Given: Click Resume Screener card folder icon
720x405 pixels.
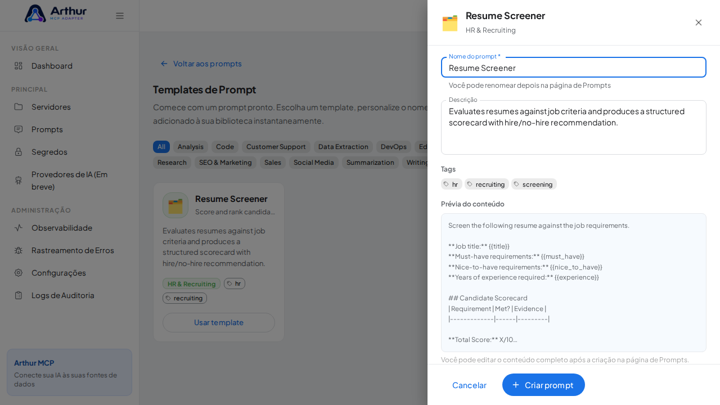Looking at the screenshot, I should click(x=175, y=205).
